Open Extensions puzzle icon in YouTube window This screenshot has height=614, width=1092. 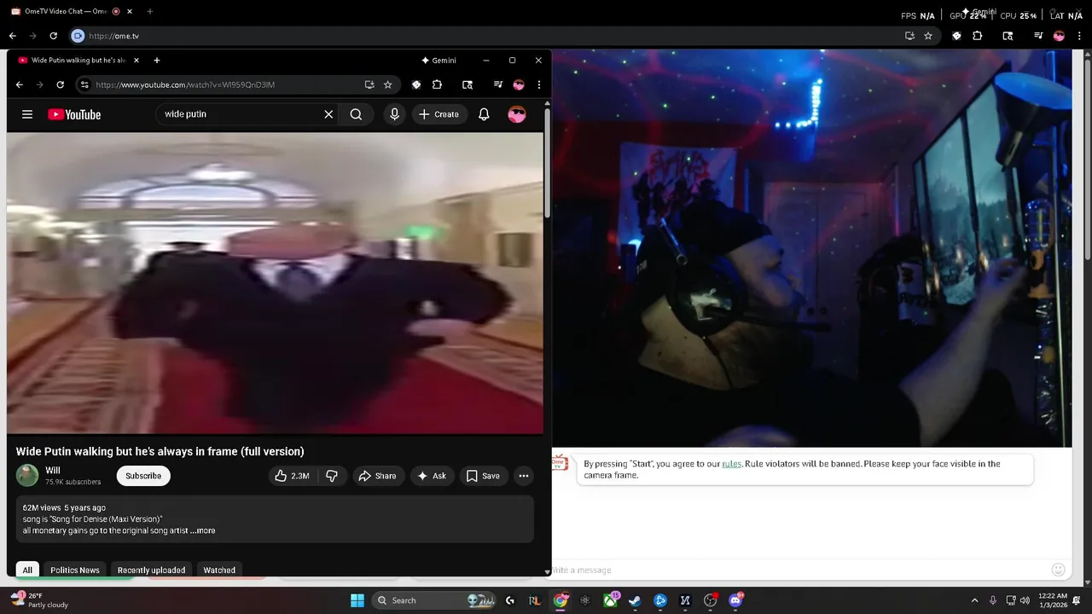point(437,84)
